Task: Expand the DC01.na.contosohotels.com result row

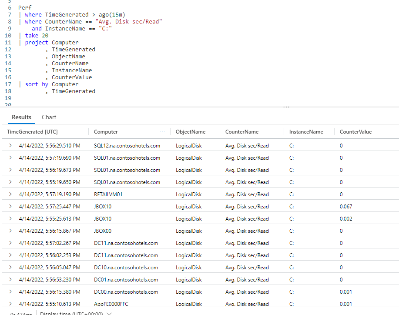Action: pos(10,280)
